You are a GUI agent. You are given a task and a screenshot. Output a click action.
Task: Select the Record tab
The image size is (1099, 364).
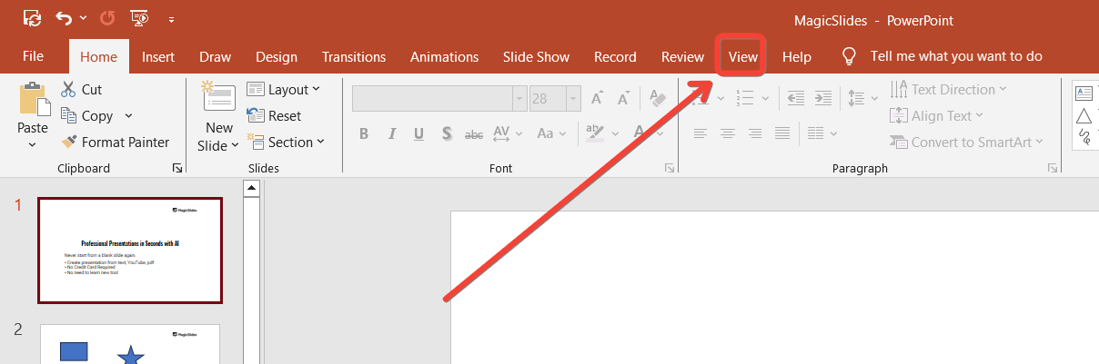coord(615,56)
